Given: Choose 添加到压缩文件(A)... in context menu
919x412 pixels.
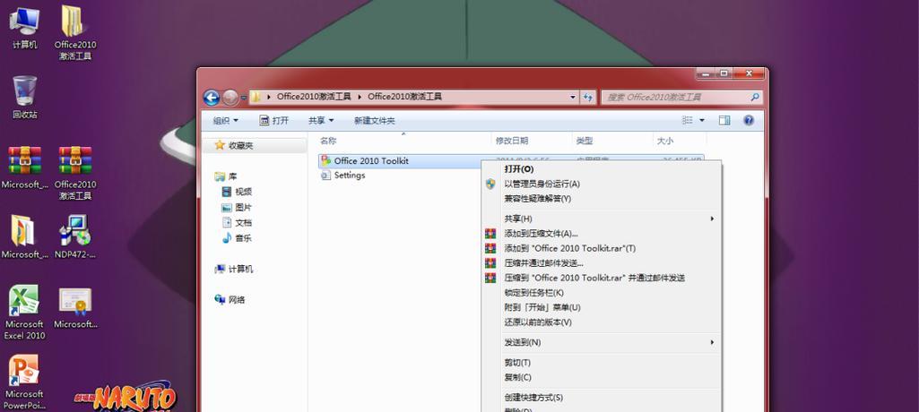Looking at the screenshot, I should point(602,234).
